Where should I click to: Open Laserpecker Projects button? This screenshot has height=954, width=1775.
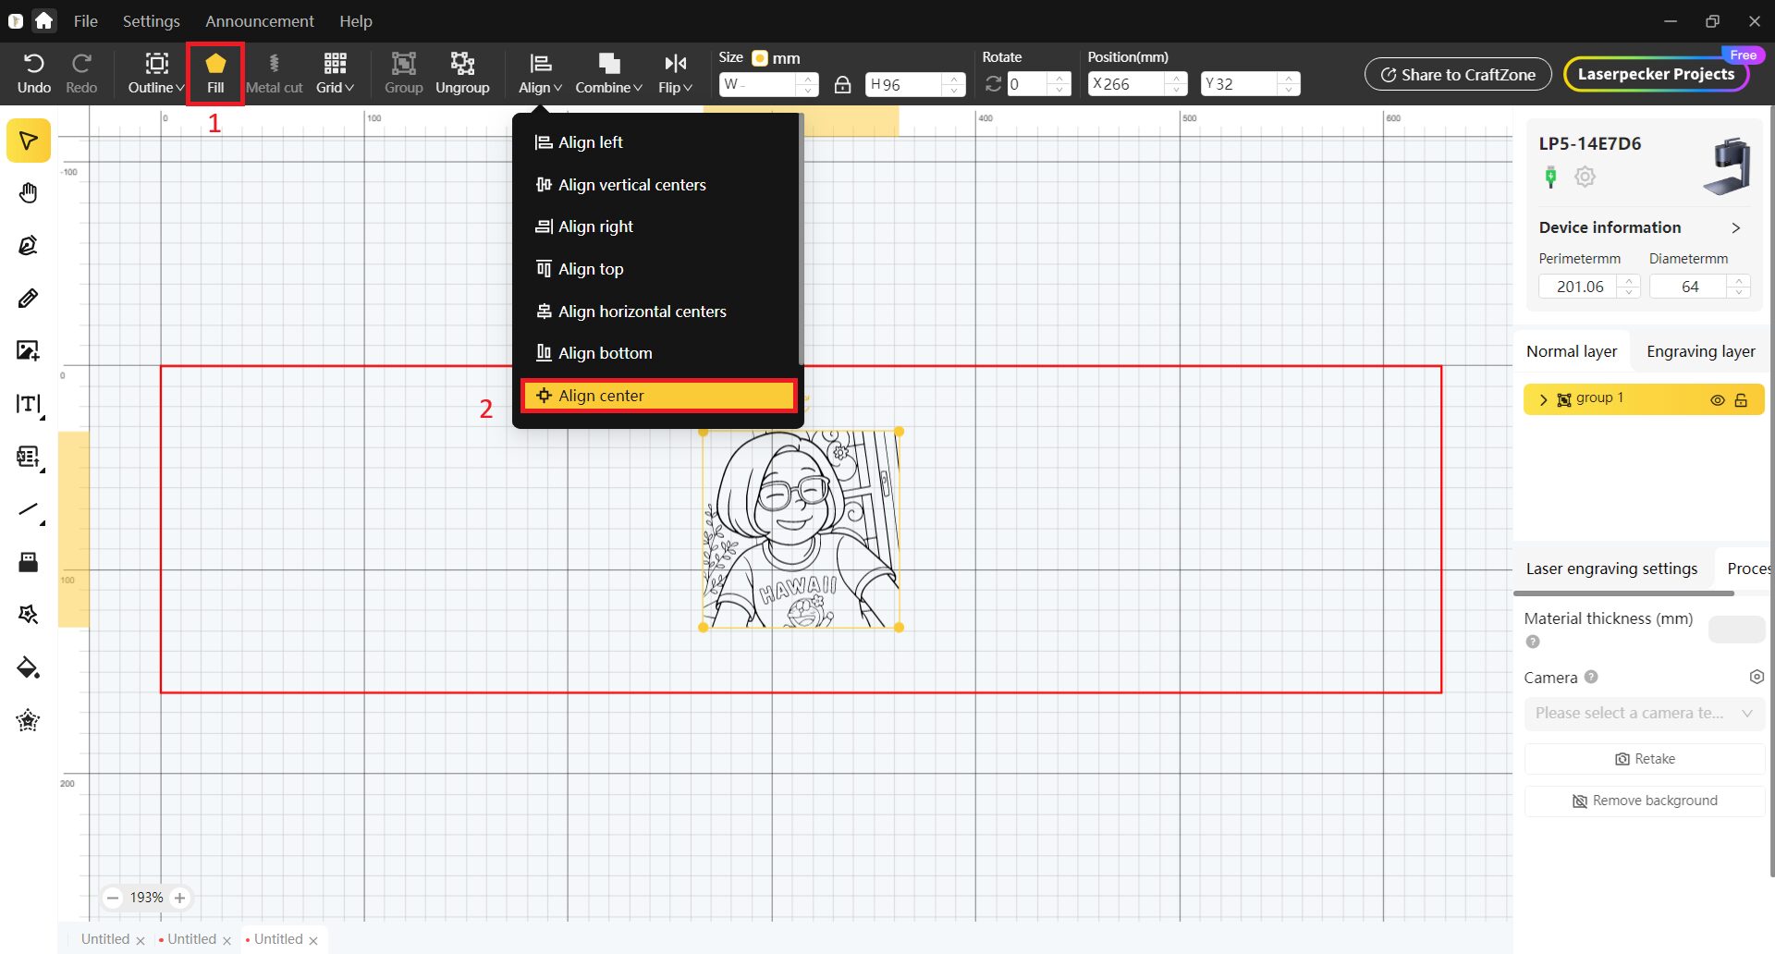1656,74
